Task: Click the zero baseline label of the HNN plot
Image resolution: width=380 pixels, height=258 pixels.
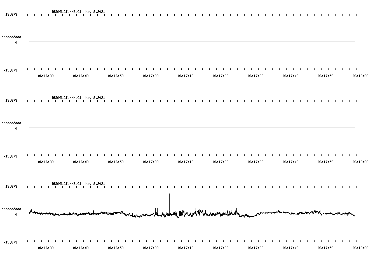Action: tap(16, 128)
